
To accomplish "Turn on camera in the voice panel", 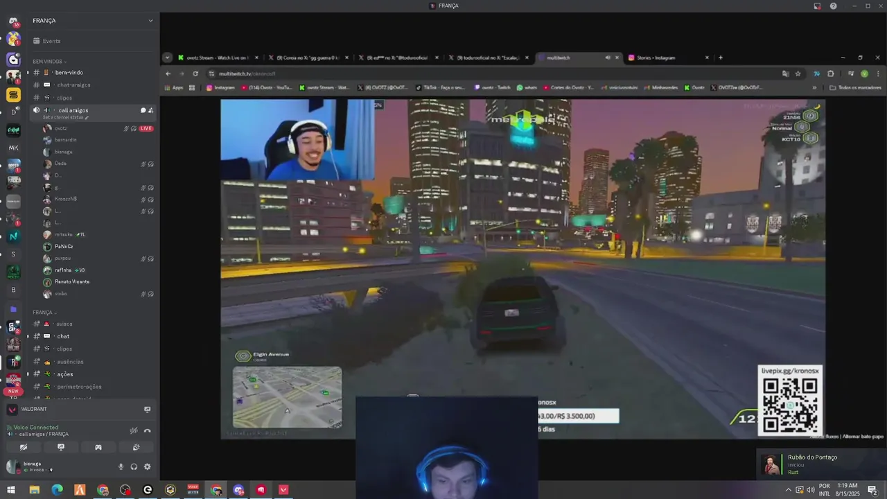I will pyautogui.click(x=24, y=448).
